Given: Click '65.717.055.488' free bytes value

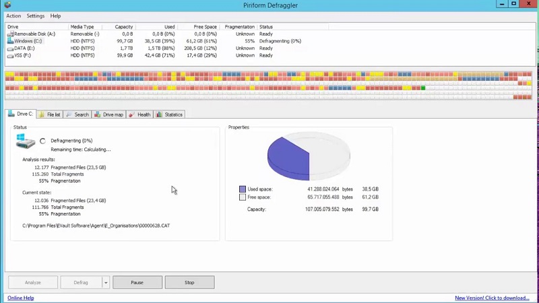Looking at the screenshot, I should tap(323, 197).
